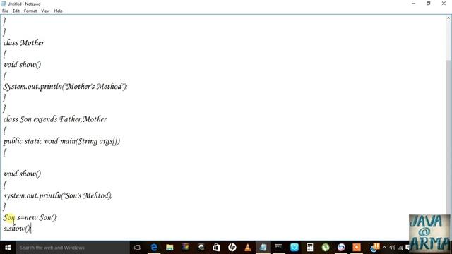Show hidden system tray icons

tap(384, 248)
